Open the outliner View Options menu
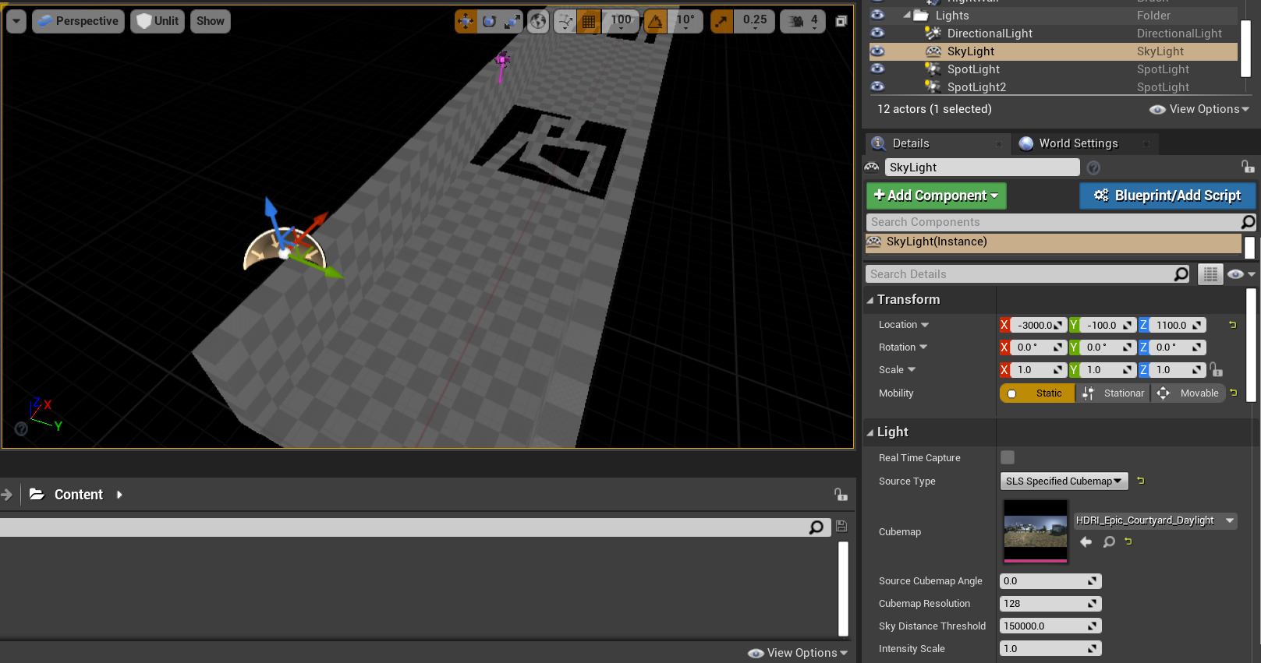Screen dimensions: 1261x663 [1199, 109]
